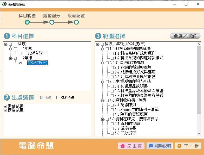The width and height of the screenshot is (204, 155).
Task: Select the 109科技(三) tree item label
Action: [38, 63]
